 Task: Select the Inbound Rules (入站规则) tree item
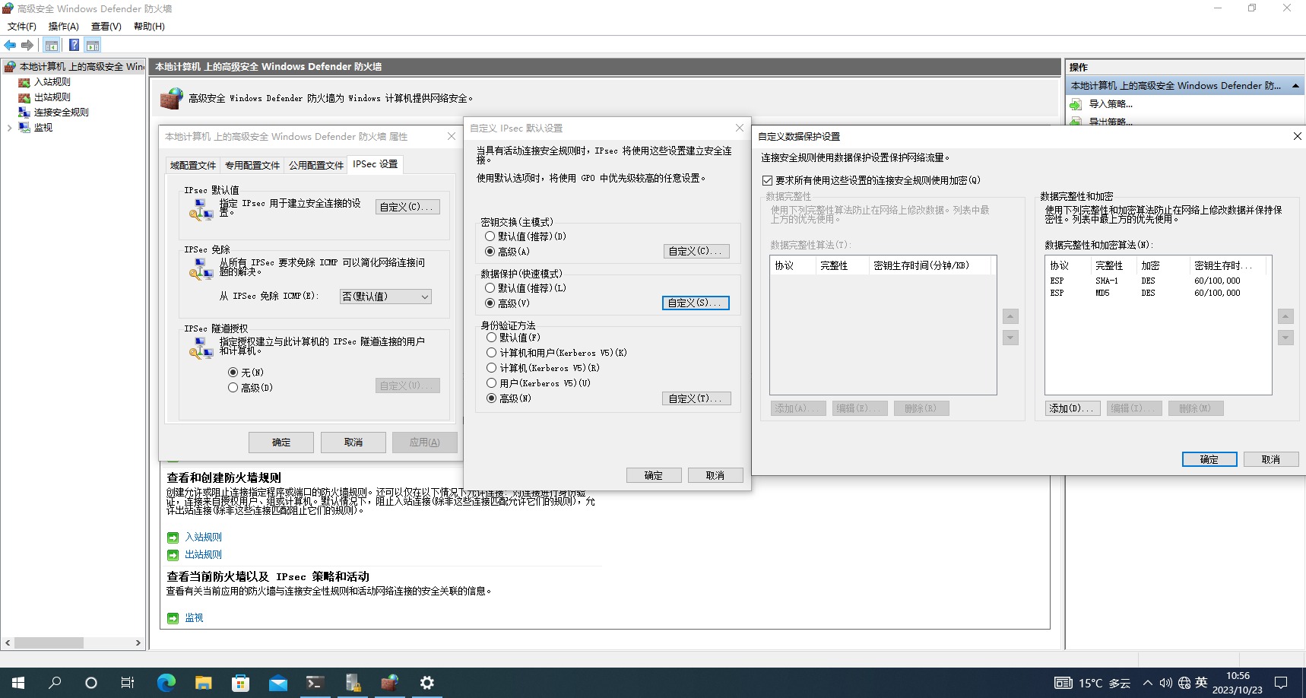coord(52,82)
